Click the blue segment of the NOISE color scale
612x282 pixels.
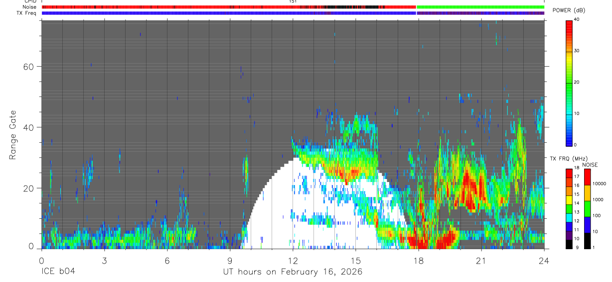pyautogui.click(x=587, y=225)
